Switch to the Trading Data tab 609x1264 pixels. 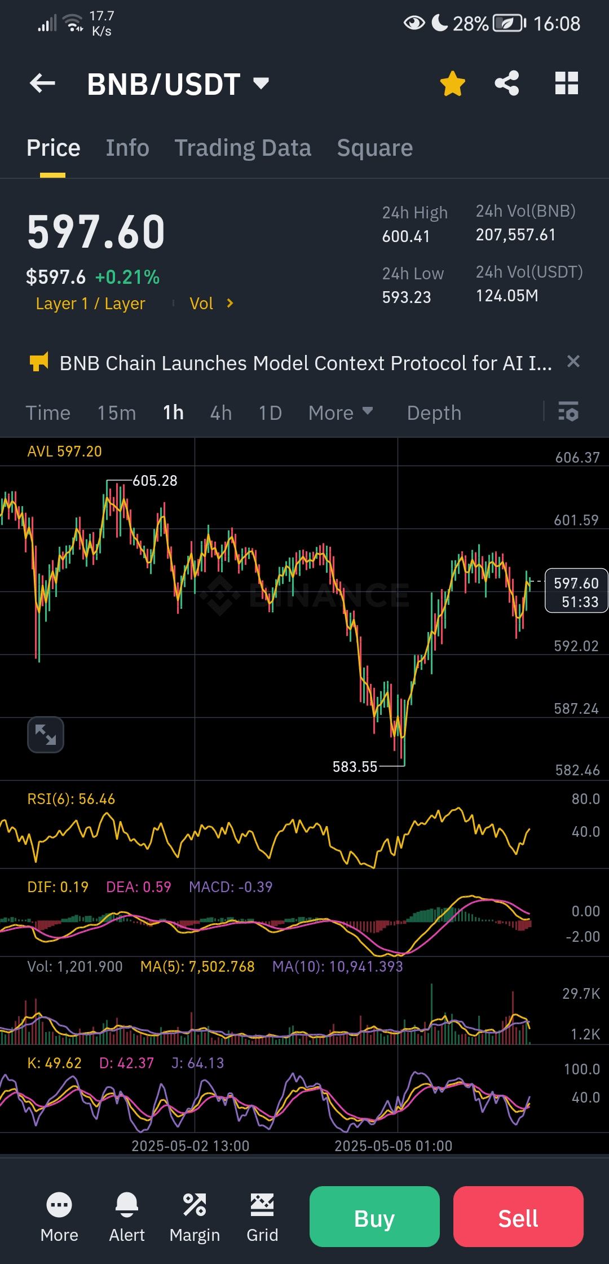coord(242,148)
